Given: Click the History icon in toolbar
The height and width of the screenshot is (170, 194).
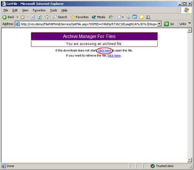Looking at the screenshot, I should [x=111, y=17].
